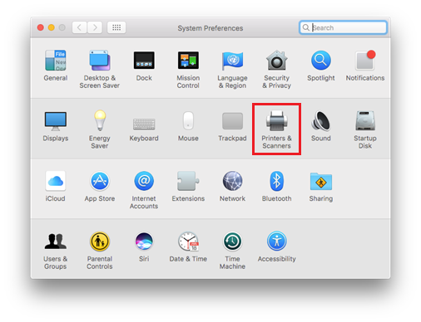Focus the Search field
This screenshot has width=421, height=322.
[x=343, y=27]
